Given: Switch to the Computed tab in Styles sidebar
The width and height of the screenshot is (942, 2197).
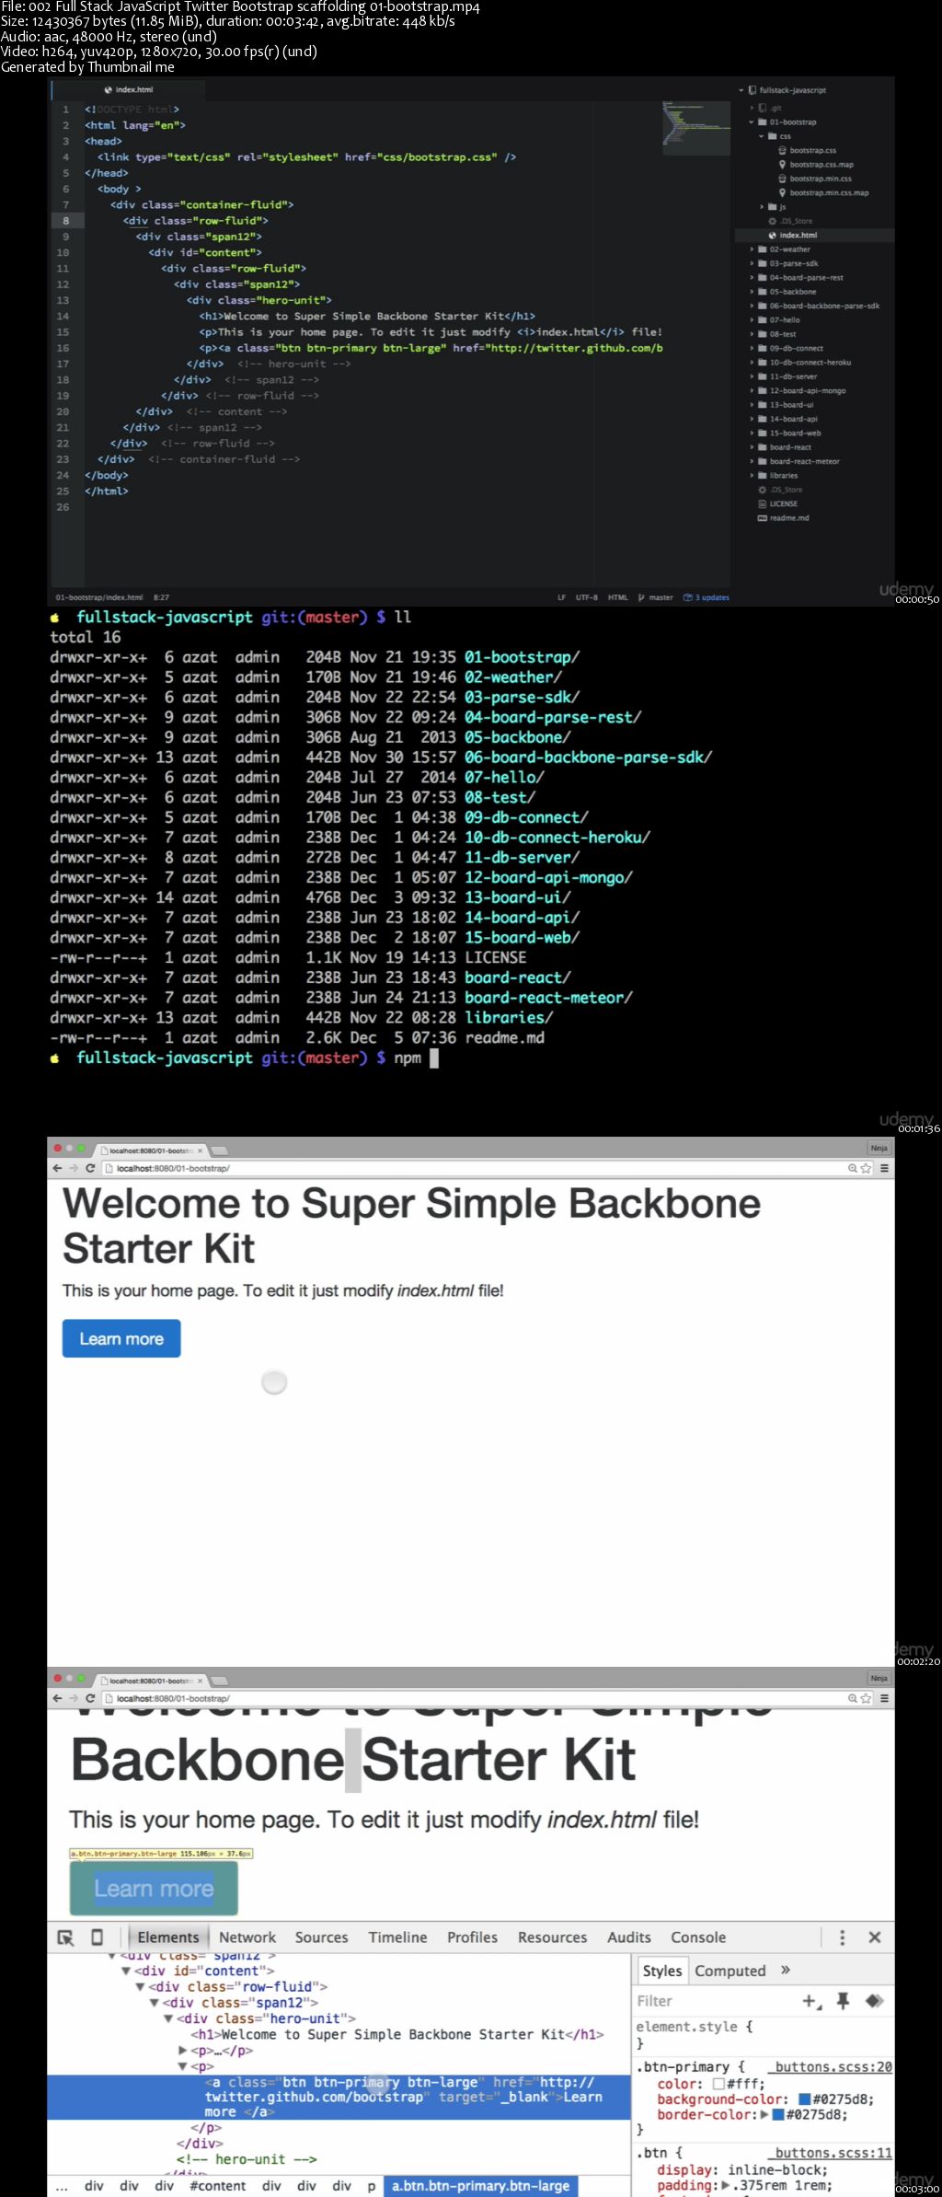Looking at the screenshot, I should click(730, 1971).
